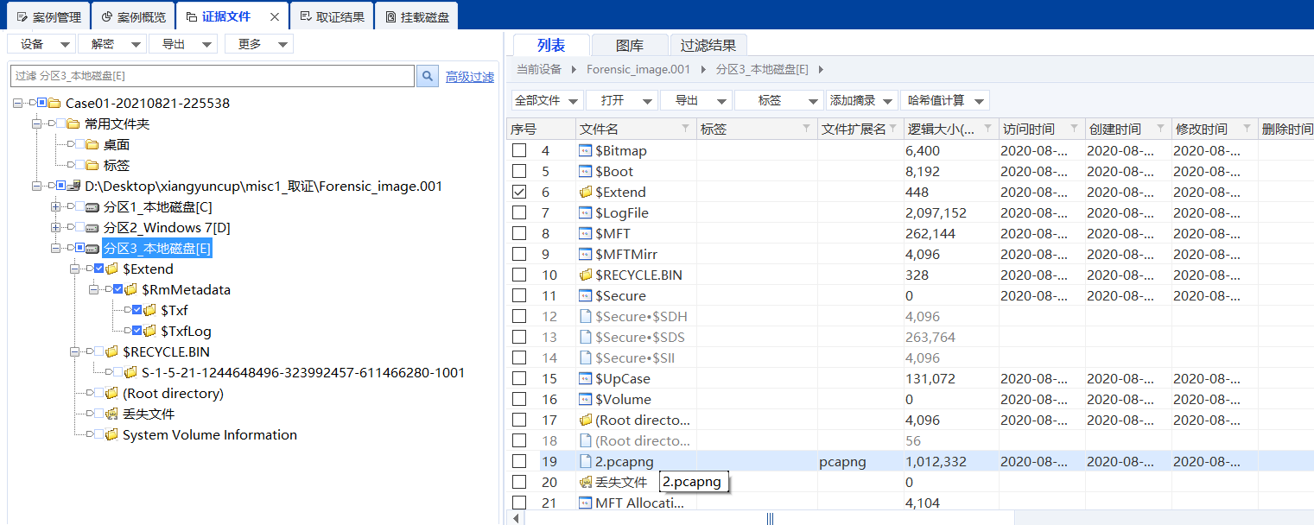Open the 解密 dropdown menu
Screen dimensions: 1314x525
tap(112, 44)
